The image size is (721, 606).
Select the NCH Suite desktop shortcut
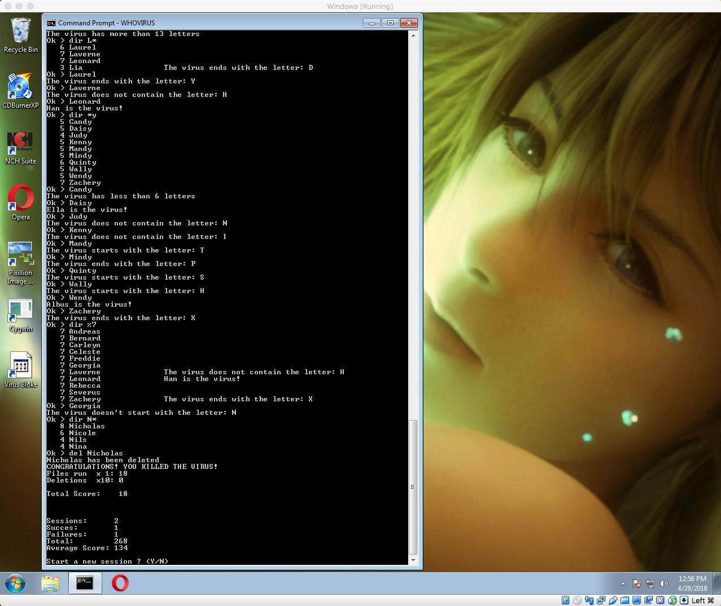coord(20,147)
